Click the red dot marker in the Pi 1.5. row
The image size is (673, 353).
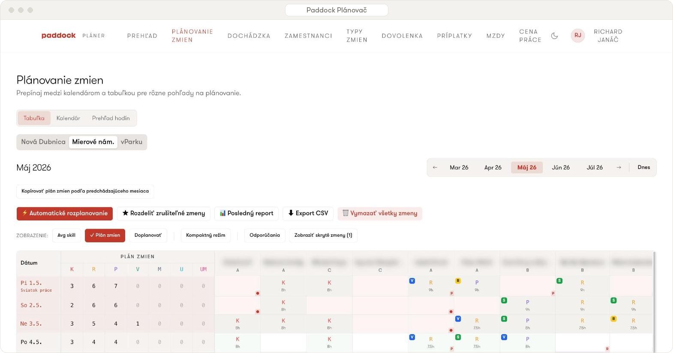click(258, 293)
